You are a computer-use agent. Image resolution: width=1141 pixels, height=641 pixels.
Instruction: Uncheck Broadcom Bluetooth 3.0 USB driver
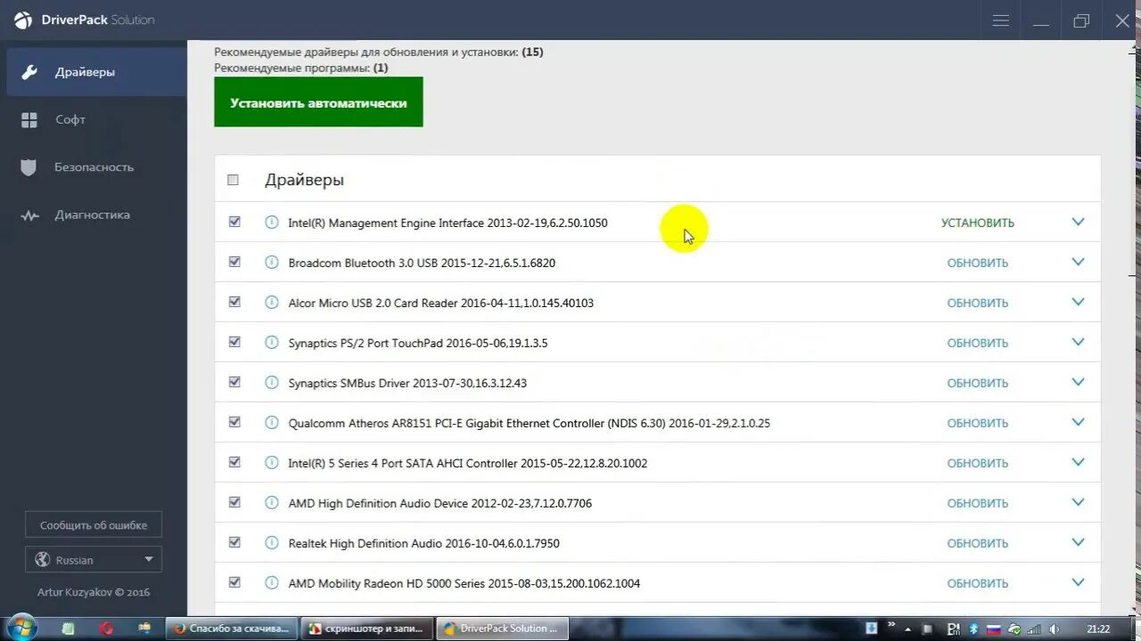point(234,262)
